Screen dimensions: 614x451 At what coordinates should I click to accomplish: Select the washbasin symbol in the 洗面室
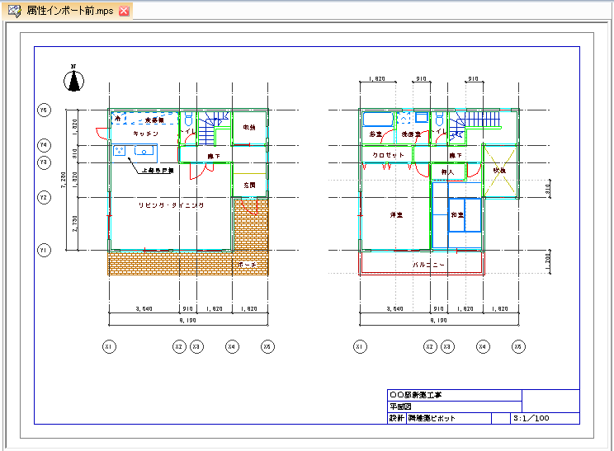point(422,117)
